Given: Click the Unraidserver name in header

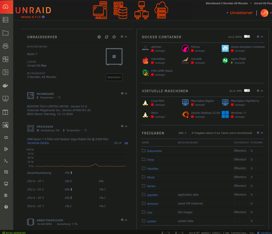Looking at the screenshot, I should point(241,13).
